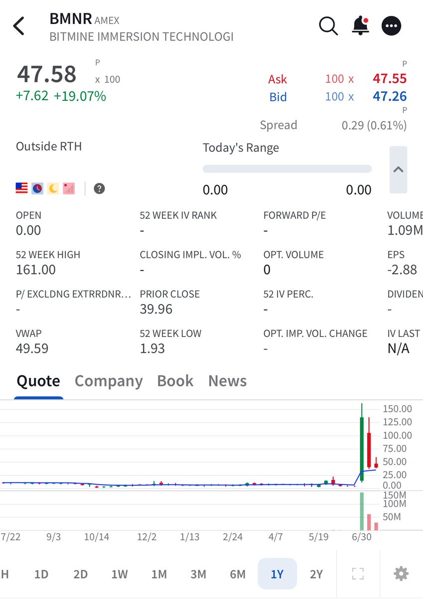The height and width of the screenshot is (599, 423).
Task: Tap the CLOSING IMPL. VOL. % label
Action: click(190, 255)
